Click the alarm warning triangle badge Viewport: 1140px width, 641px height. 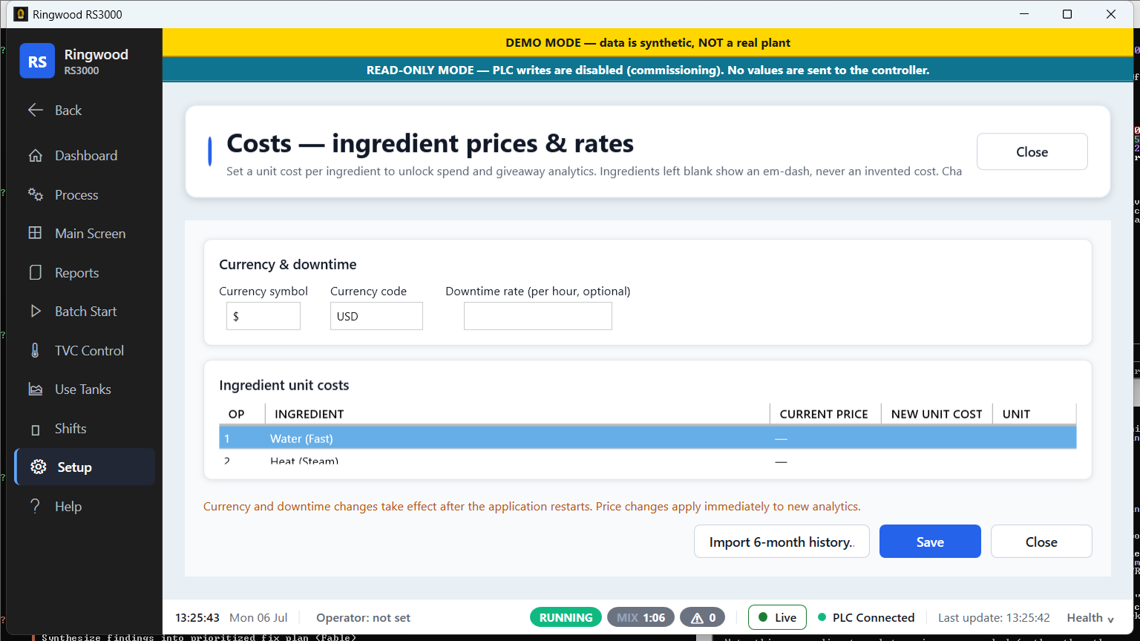[x=702, y=617]
